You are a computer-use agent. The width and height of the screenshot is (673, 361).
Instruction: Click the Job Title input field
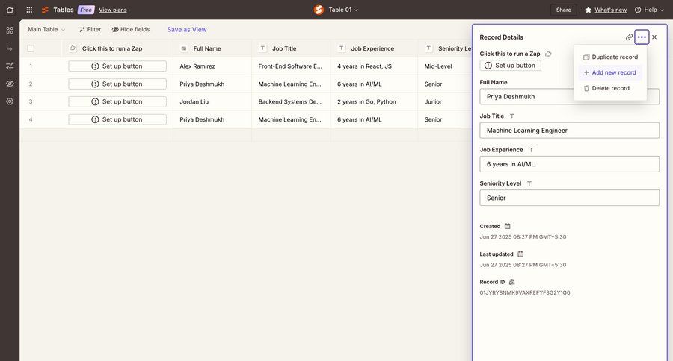[x=569, y=131]
